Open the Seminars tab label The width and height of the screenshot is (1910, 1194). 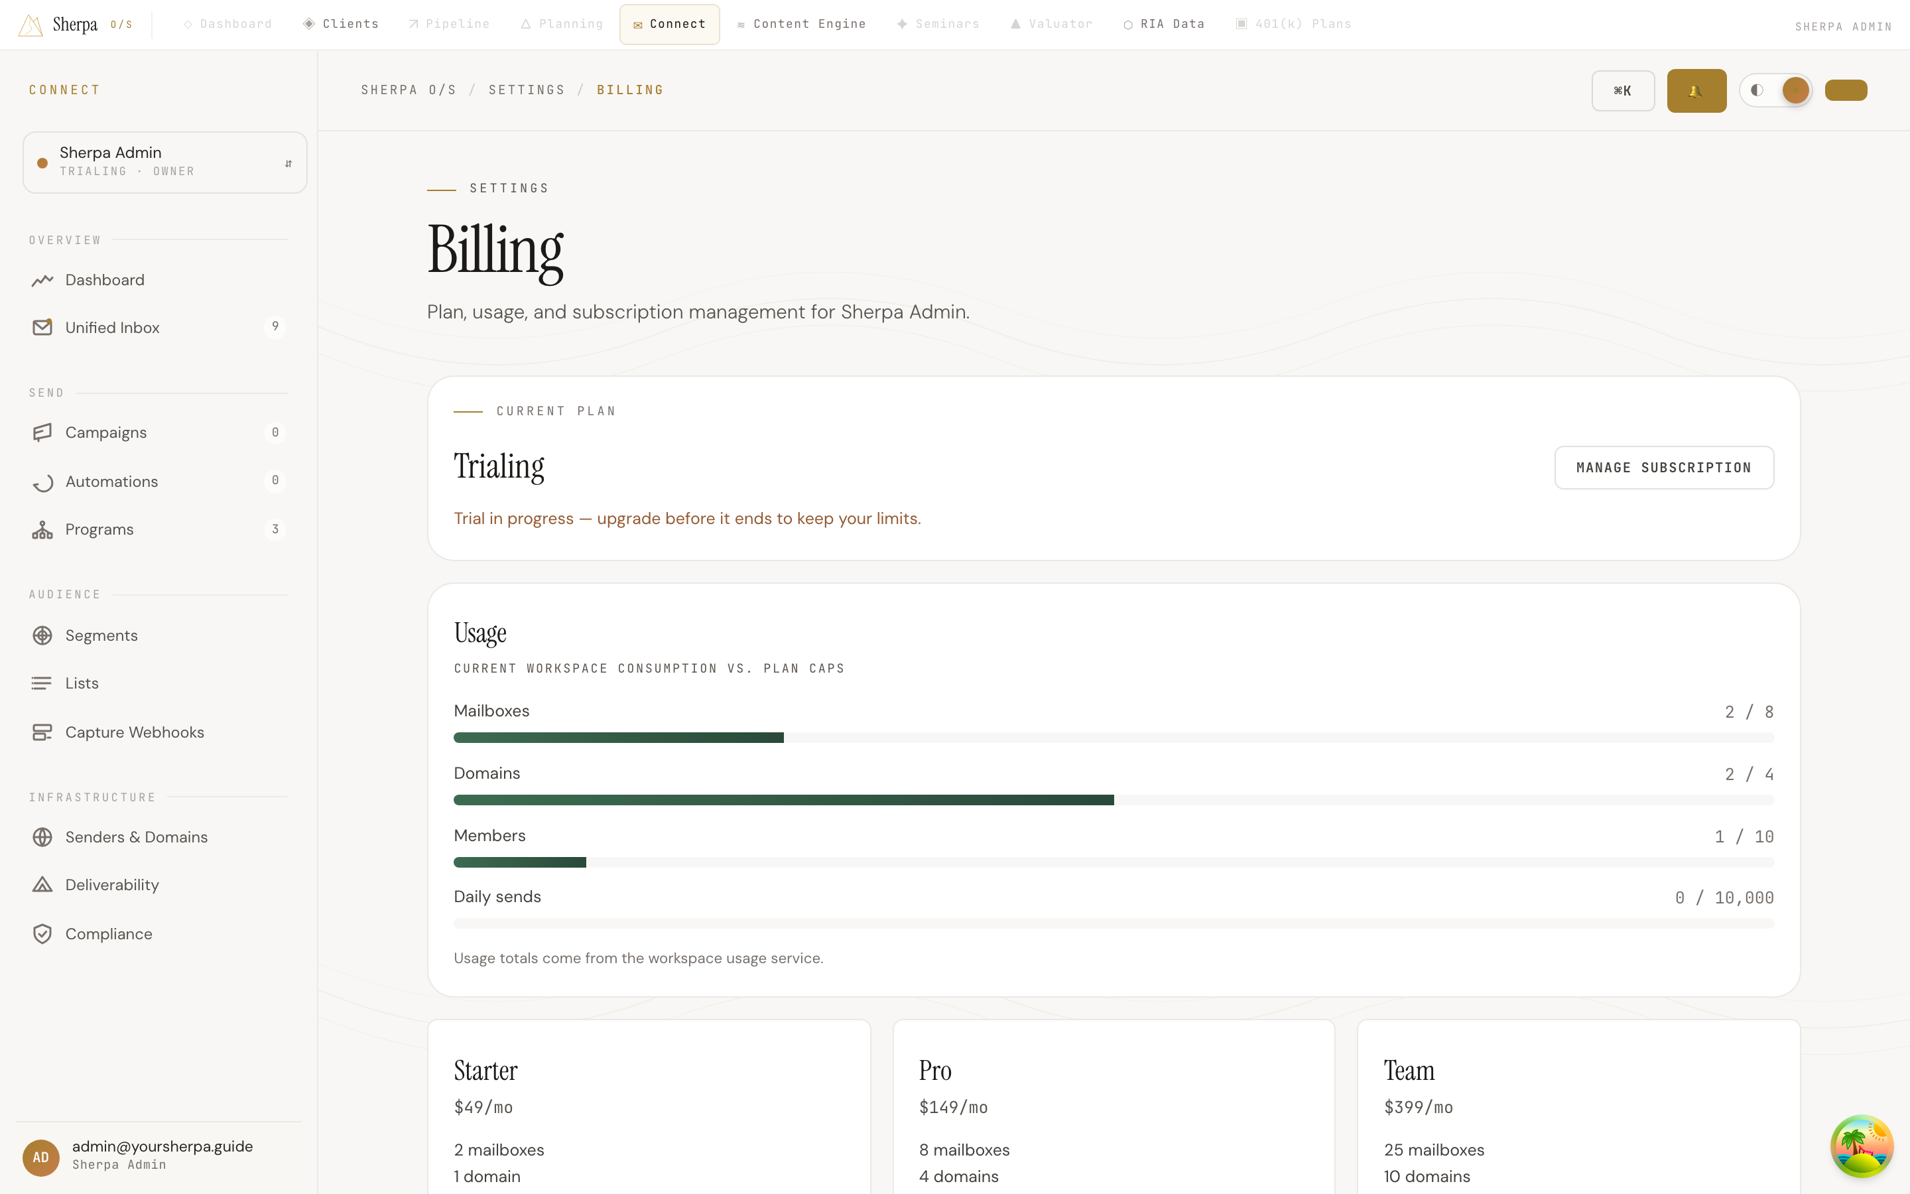coord(947,25)
